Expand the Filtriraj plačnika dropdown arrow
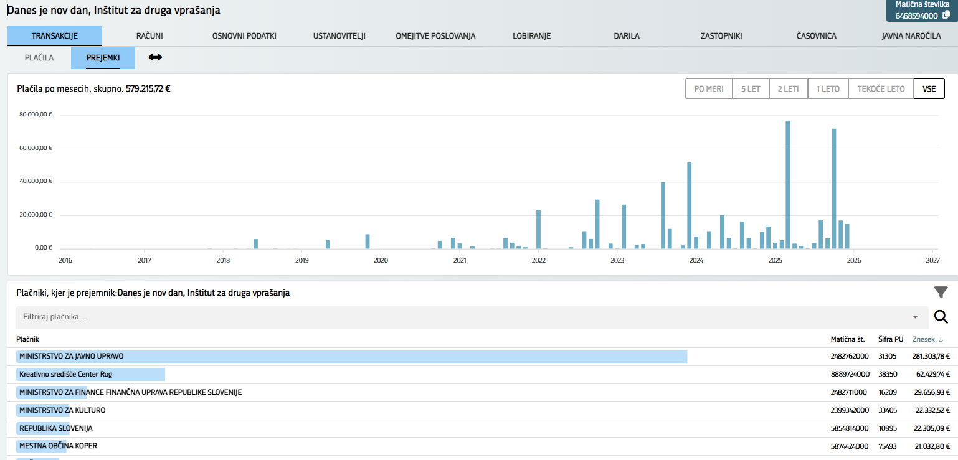Screen dimensions: 958x460 coord(915,317)
